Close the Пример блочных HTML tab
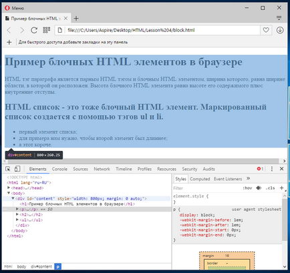This screenshot has height=273, width=290. [65, 19]
